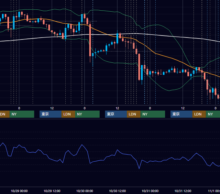Click the tall blue candle at 10/30 12:00

click(117, 38)
